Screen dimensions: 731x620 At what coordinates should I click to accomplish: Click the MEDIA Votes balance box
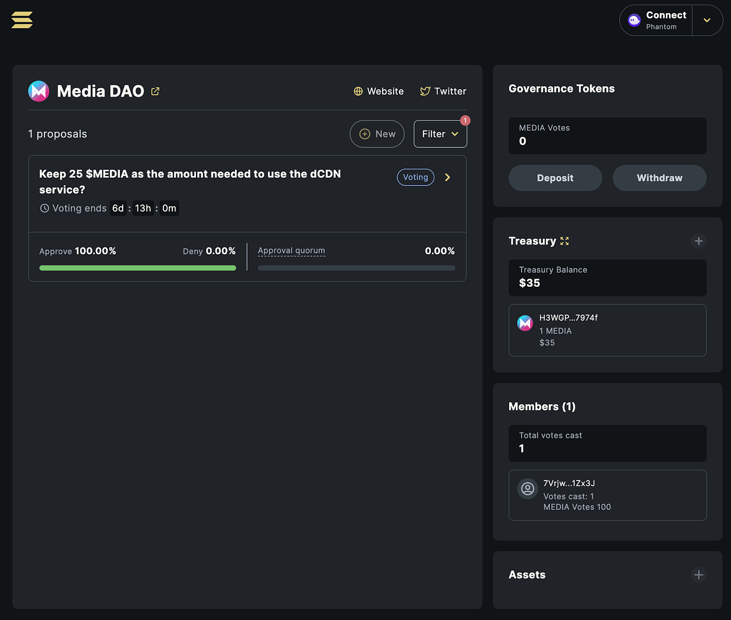(x=607, y=136)
